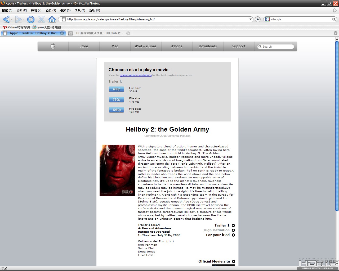
Task: Open the yam天空-活地圖 bookmark
Action: tap(47, 27)
